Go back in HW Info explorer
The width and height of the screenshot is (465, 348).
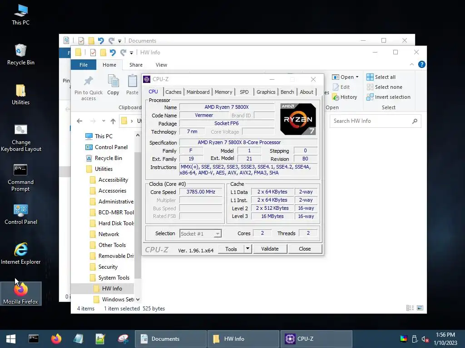(79, 121)
